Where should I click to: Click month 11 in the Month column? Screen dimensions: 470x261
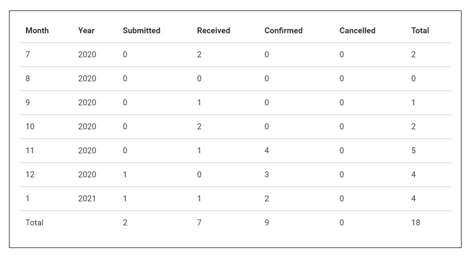pyautogui.click(x=30, y=150)
